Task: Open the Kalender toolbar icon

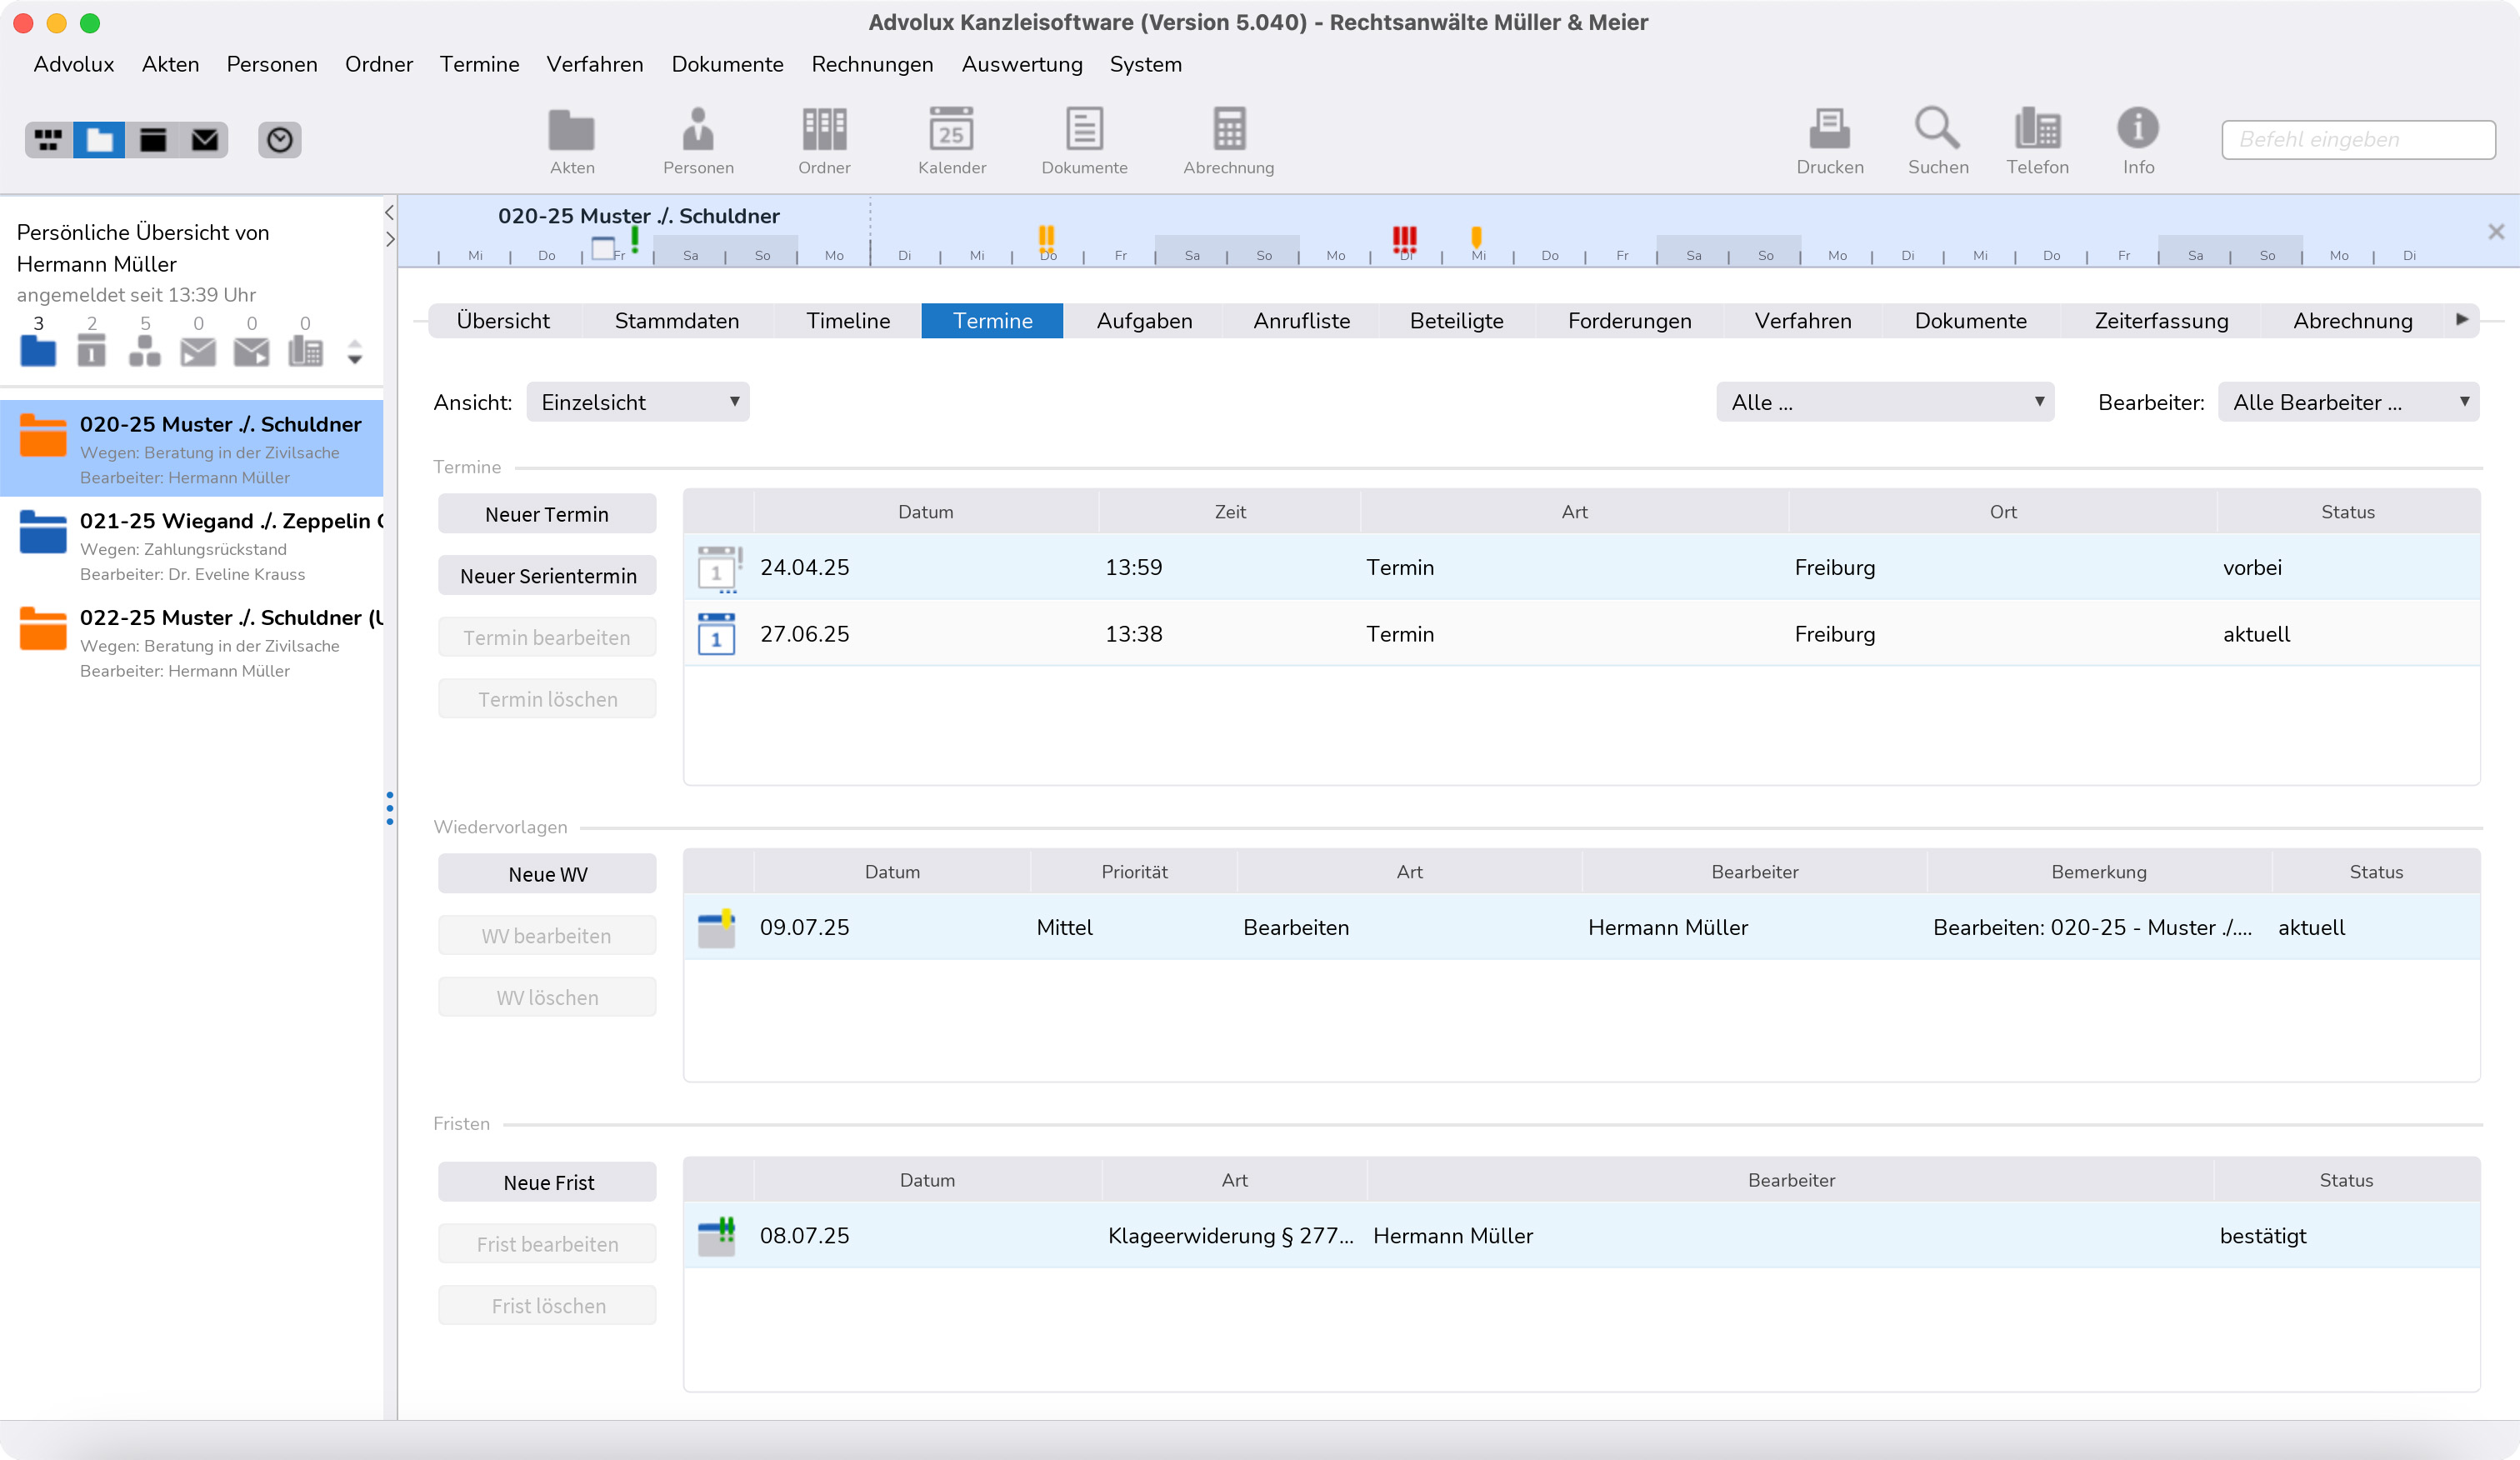Action: tap(952, 140)
